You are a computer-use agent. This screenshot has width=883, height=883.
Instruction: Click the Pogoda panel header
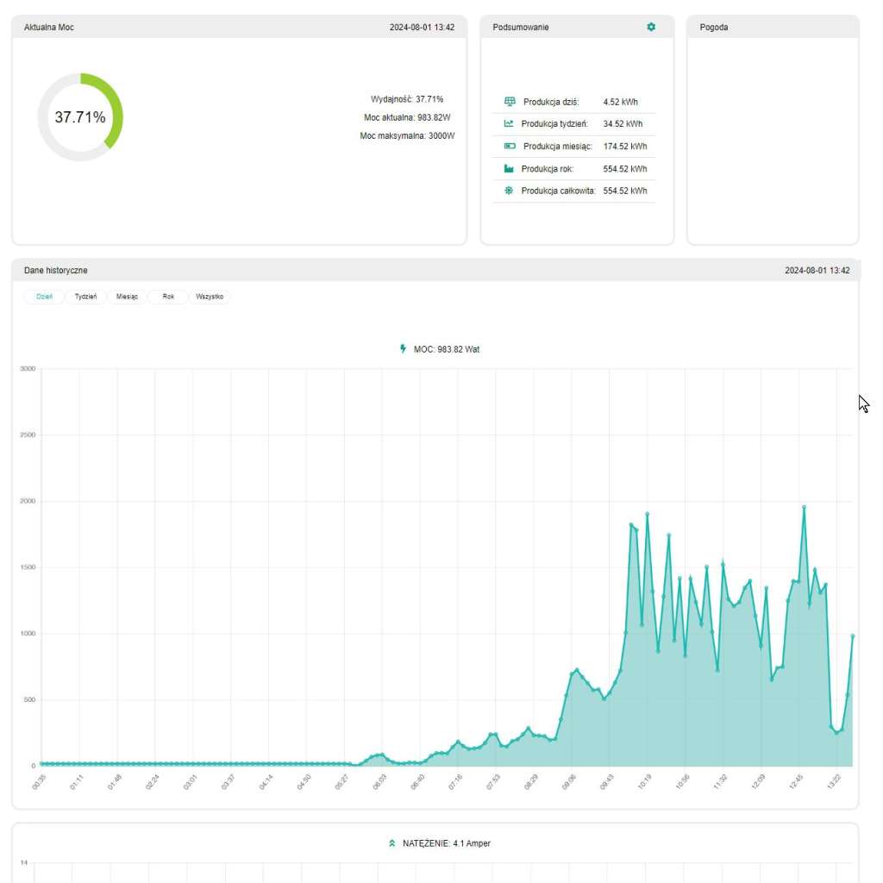[773, 27]
